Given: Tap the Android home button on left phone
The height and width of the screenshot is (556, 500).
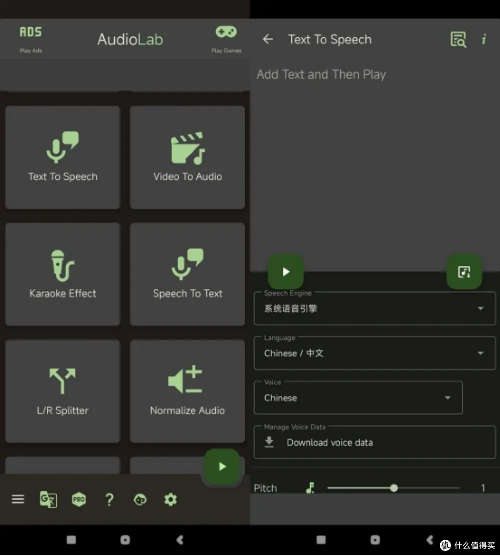Looking at the screenshot, I should tap(125, 540).
